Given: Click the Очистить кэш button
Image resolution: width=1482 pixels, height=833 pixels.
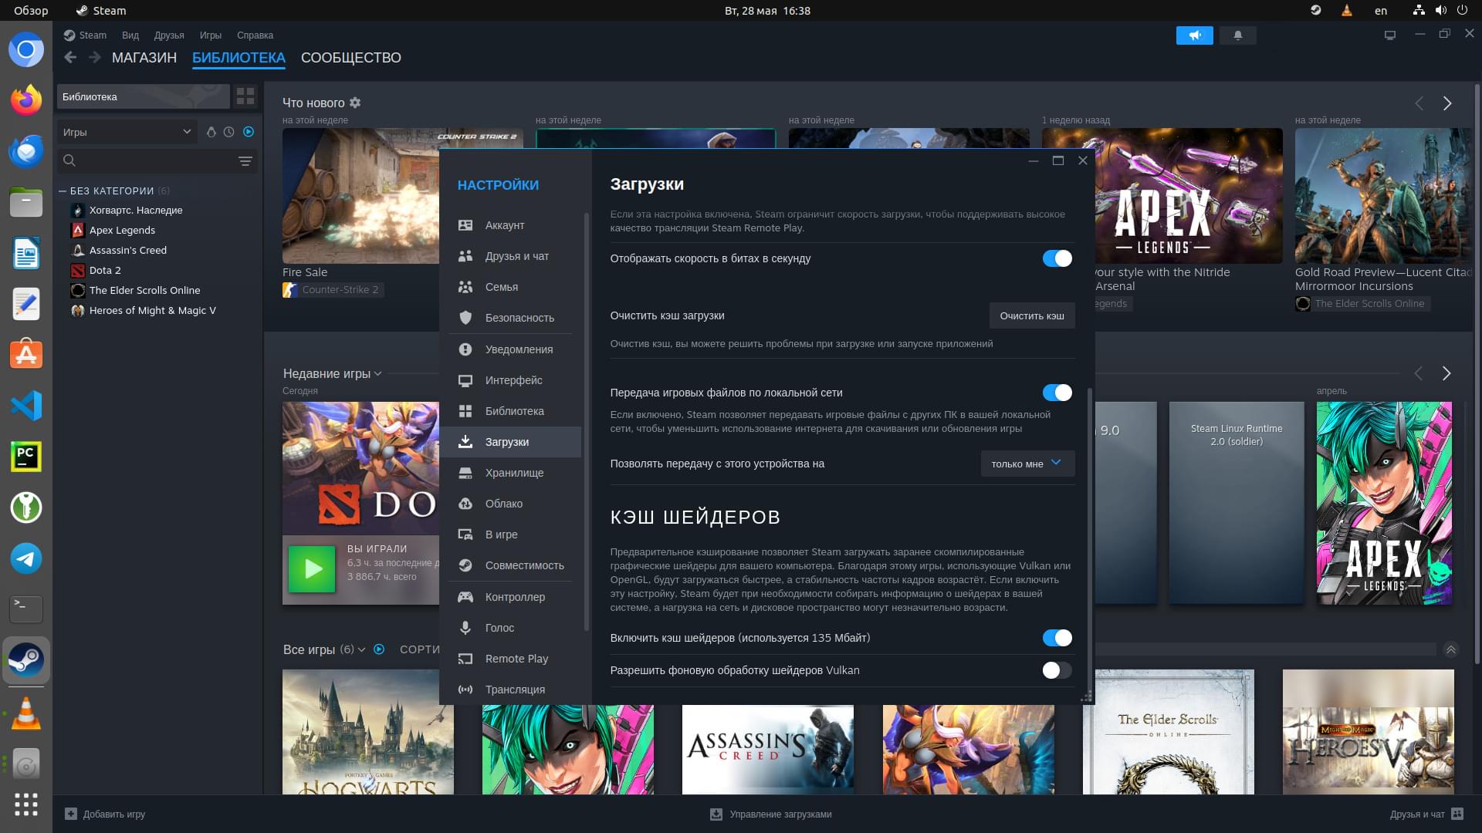Looking at the screenshot, I should tap(1032, 315).
